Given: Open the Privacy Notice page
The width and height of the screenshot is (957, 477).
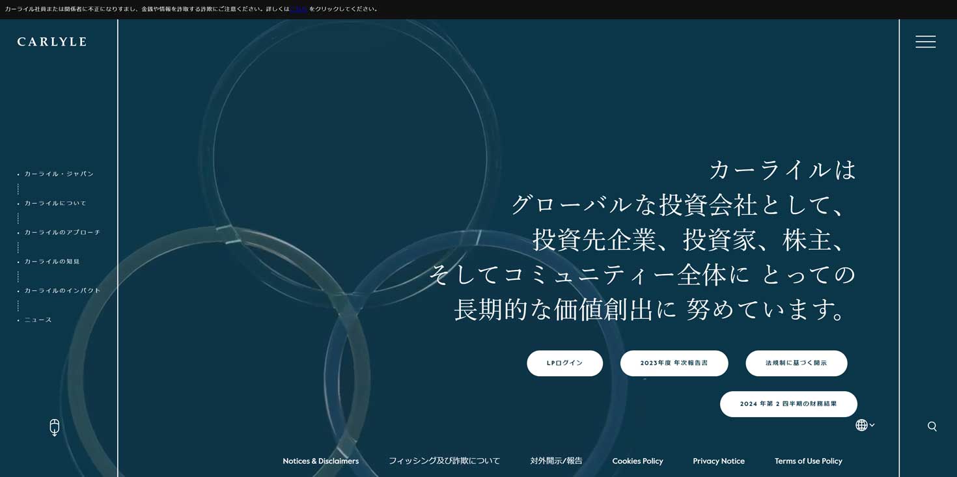Looking at the screenshot, I should [719, 461].
